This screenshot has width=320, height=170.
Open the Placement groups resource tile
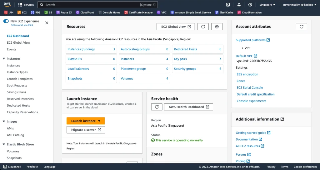coord(144,69)
